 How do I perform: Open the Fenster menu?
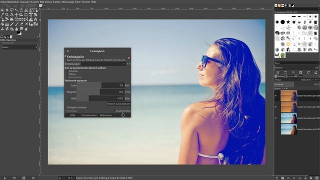pyautogui.click(x=85, y=2)
